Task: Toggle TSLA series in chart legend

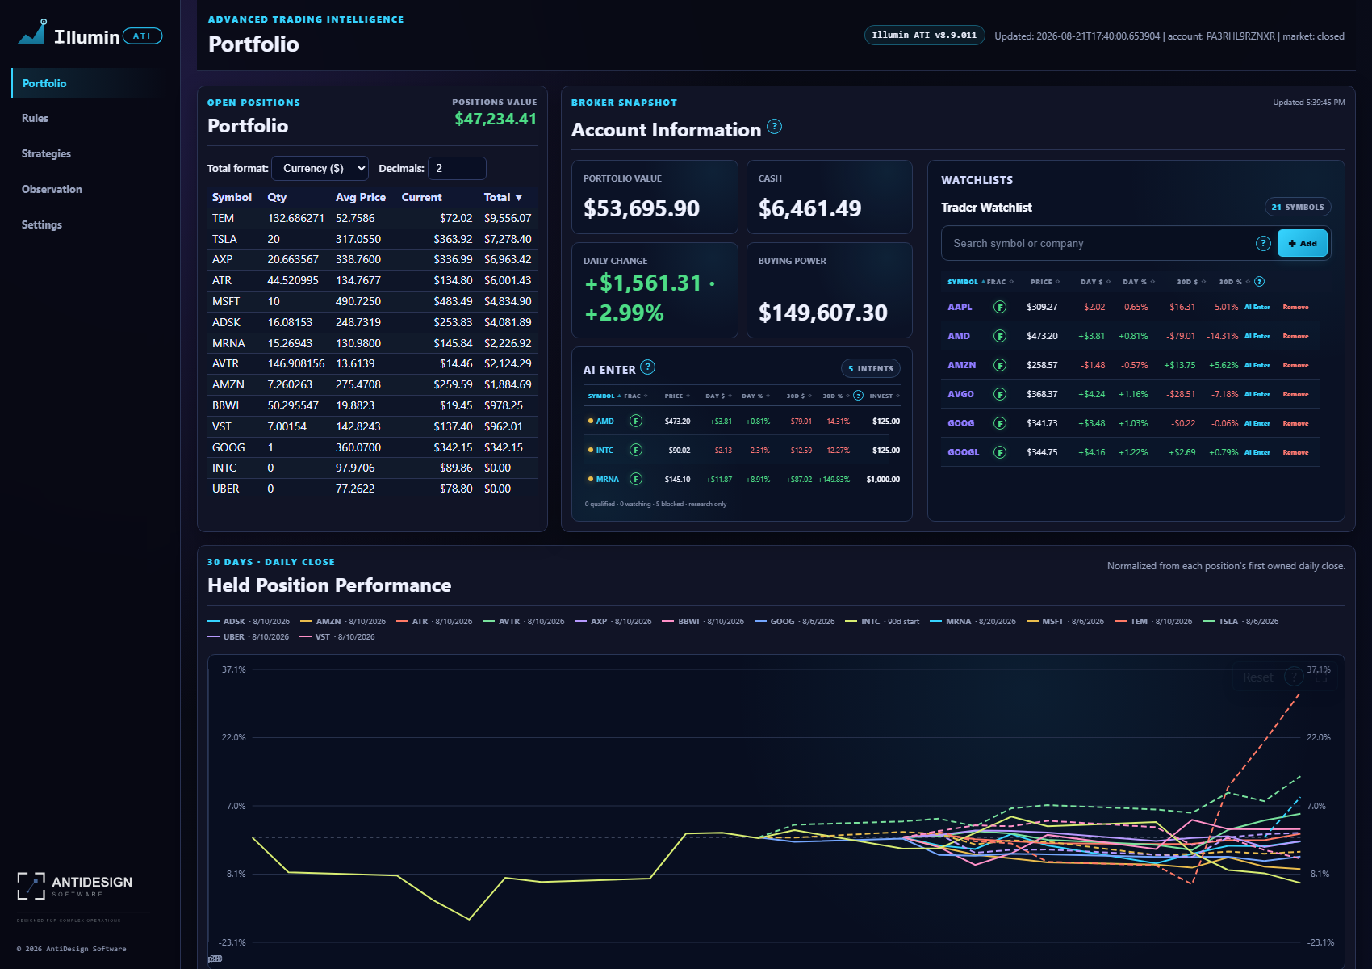Action: pyautogui.click(x=1240, y=622)
